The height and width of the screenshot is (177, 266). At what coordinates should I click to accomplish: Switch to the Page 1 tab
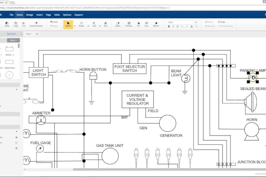coord(29,34)
